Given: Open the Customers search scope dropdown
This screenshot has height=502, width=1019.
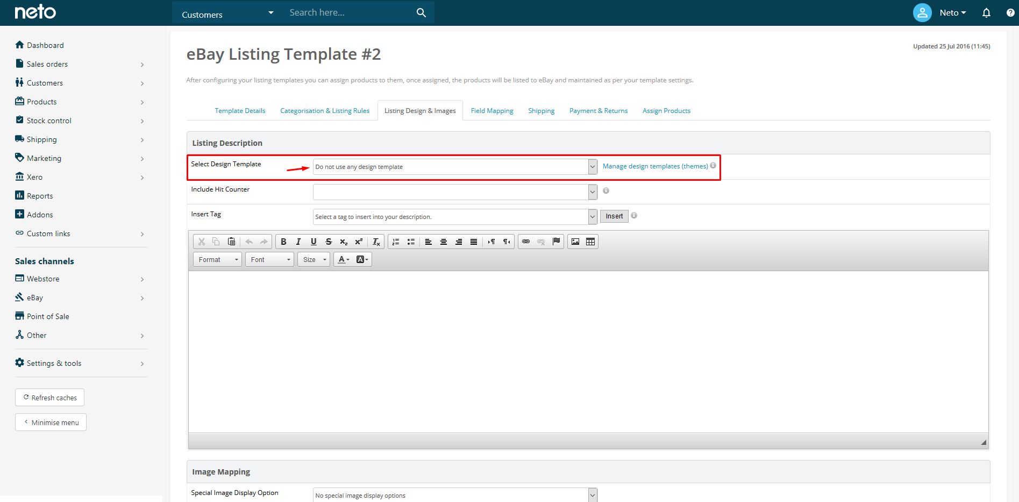Looking at the screenshot, I should [x=227, y=13].
